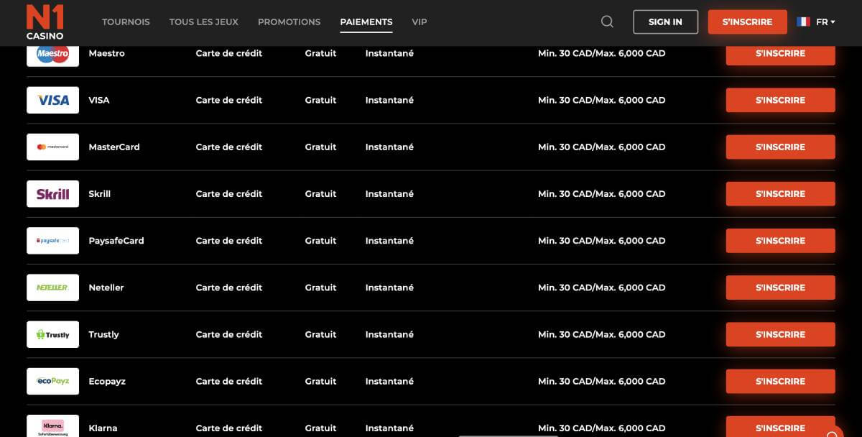The height and width of the screenshot is (437, 862).
Task: Open the Tournois menu
Action: [126, 22]
